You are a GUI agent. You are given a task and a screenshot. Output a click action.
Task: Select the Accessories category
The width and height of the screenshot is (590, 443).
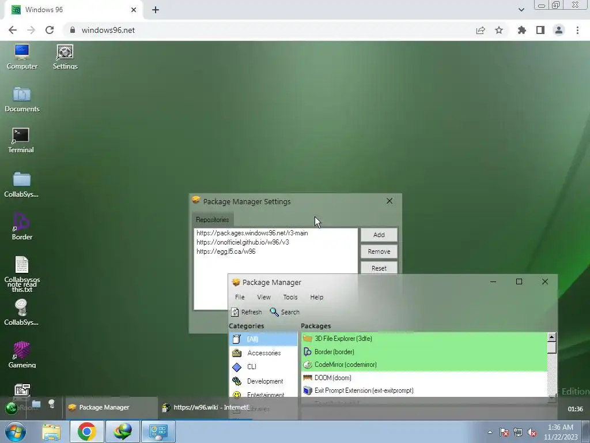pos(263,353)
